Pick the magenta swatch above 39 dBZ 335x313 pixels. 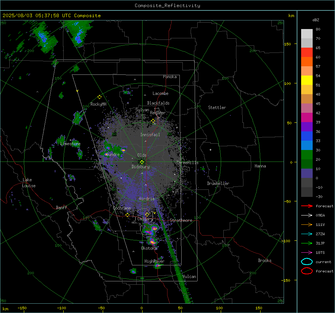tap(307, 117)
